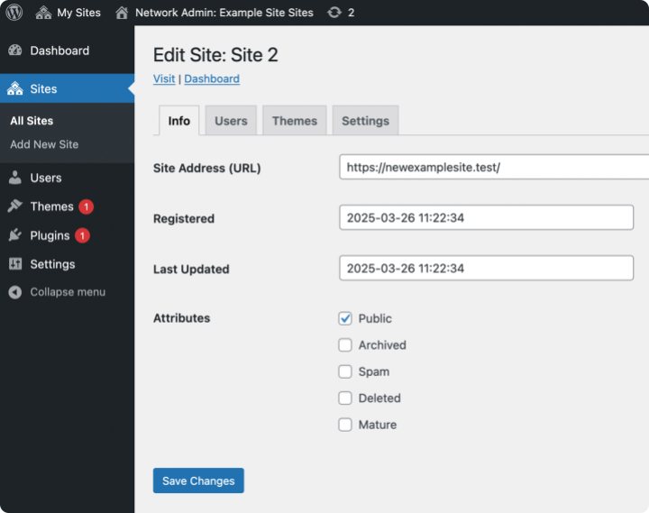This screenshot has height=513, width=649.
Task: Mark the site as Spam
Action: coord(345,371)
